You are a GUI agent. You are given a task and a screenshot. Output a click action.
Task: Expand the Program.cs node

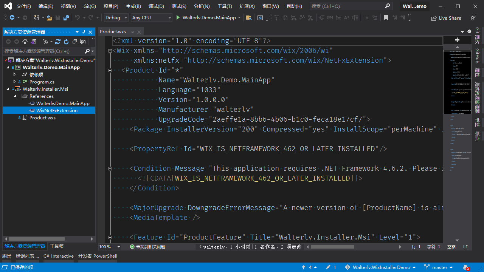[x=15, y=82]
